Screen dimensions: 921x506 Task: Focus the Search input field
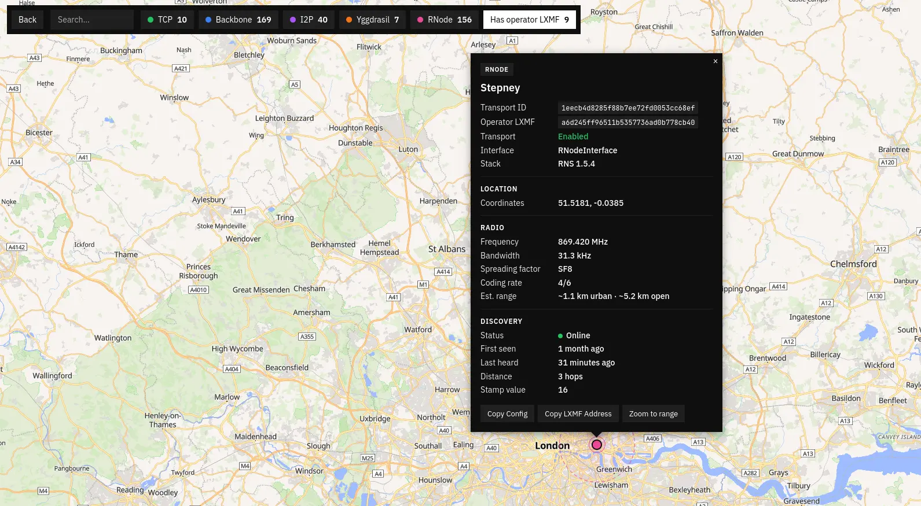92,20
